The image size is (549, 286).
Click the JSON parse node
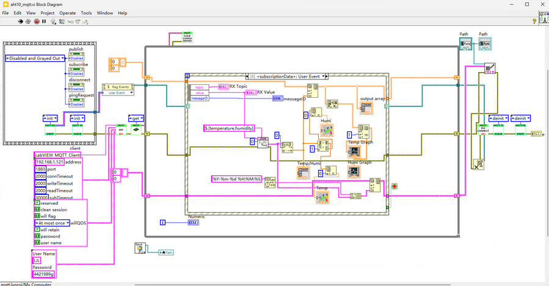(x=263, y=142)
